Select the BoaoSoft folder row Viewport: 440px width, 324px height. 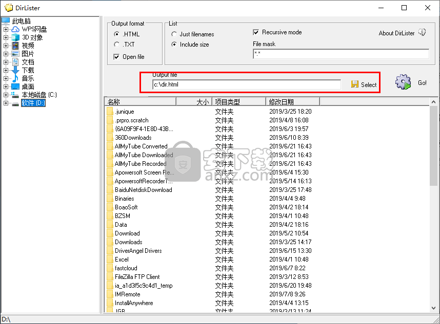point(126,207)
